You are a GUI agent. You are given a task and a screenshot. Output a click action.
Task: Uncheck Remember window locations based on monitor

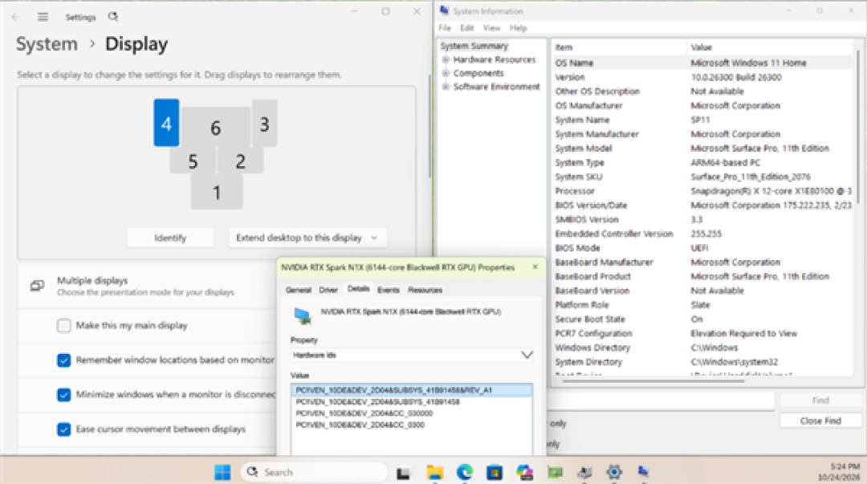pos(63,360)
